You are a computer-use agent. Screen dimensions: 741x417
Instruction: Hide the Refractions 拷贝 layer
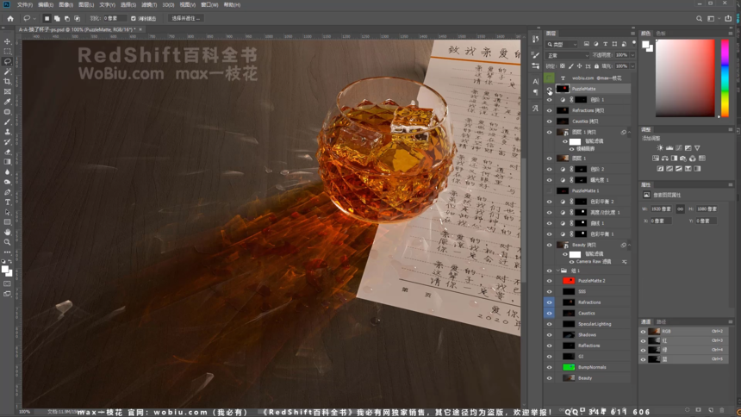point(549,110)
